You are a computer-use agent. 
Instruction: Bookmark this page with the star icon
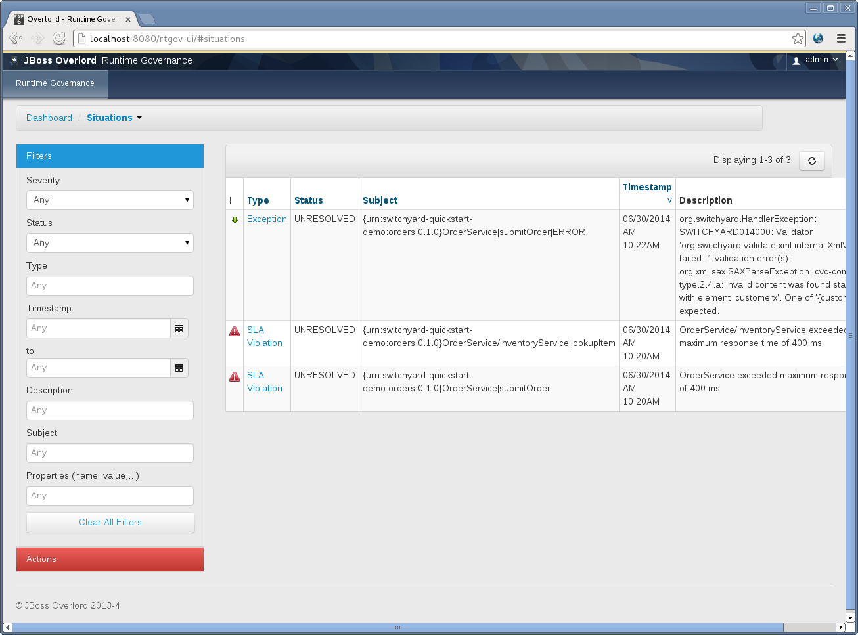pos(798,39)
